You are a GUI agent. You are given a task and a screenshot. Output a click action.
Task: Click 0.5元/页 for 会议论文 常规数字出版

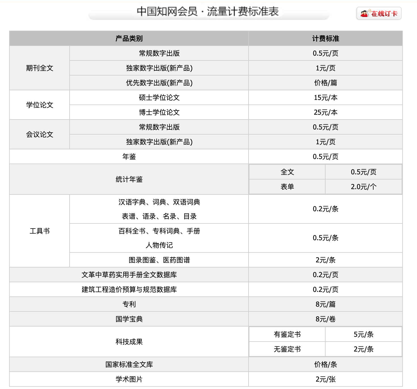(326, 127)
